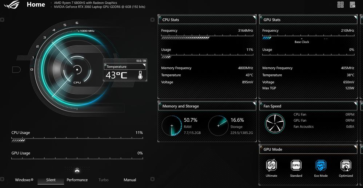The height and width of the screenshot is (188, 363).
Task: Open the dashboard layout icon top right
Action: (340, 5)
